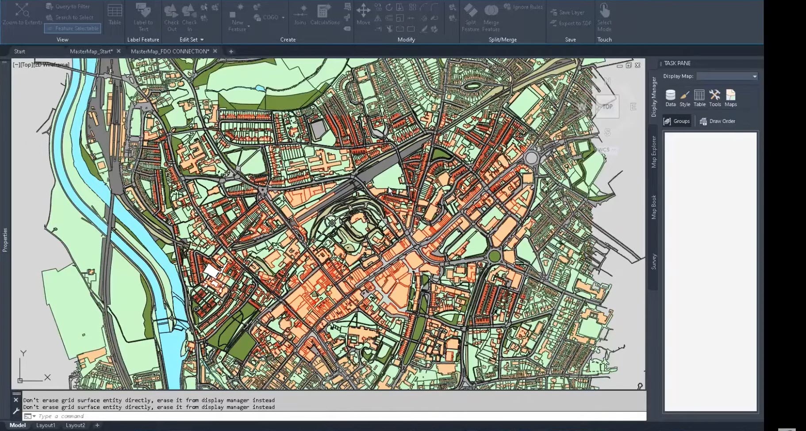The height and width of the screenshot is (431, 806).
Task: Click the Tools wrench icon
Action: [714, 98]
